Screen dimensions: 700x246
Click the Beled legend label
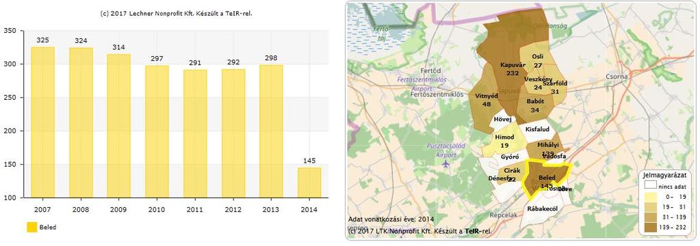tap(49, 228)
